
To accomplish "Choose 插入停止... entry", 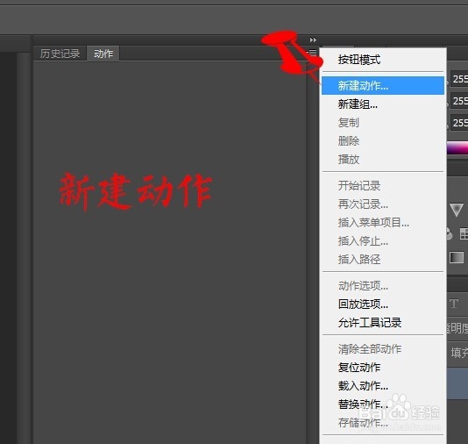I will pos(383,240).
